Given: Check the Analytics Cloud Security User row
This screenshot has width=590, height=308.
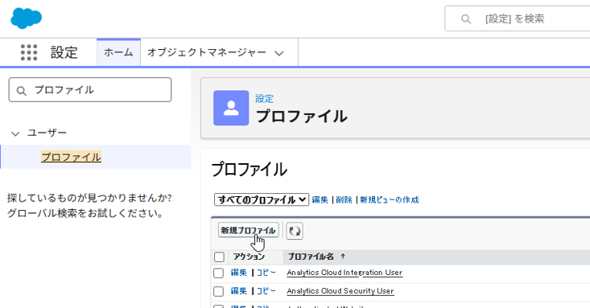Looking at the screenshot, I should pyautogui.click(x=218, y=291).
